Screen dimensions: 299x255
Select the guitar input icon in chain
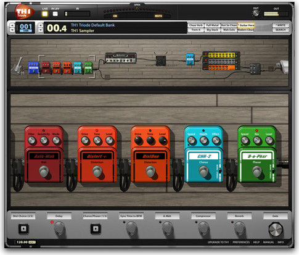coord(17,66)
